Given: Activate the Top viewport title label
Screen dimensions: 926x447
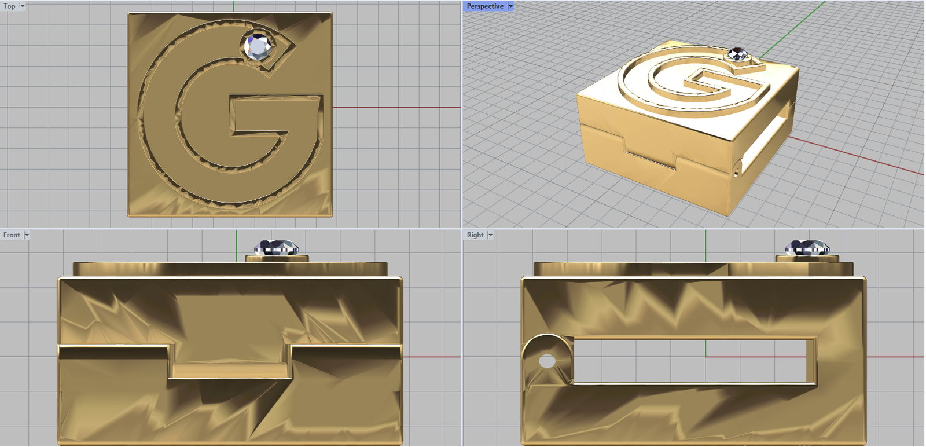Looking at the screenshot, I should pos(9,6).
